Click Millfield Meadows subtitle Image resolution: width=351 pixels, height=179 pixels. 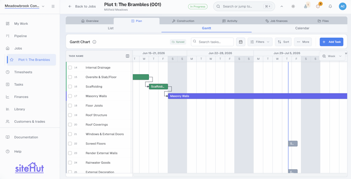tap(116, 10)
